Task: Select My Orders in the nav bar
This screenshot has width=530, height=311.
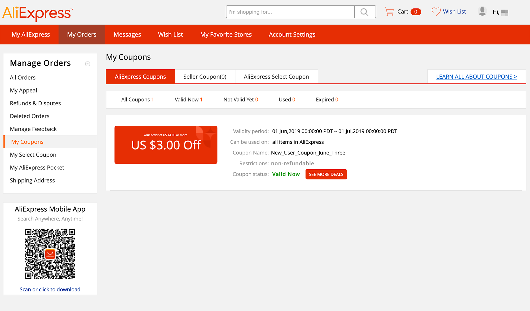Action: [82, 34]
